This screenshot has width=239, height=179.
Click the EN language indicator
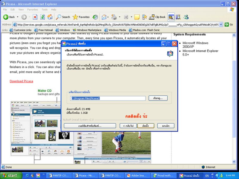click(x=207, y=176)
